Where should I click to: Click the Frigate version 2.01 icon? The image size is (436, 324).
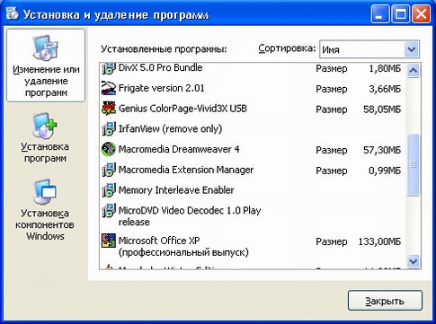pyautogui.click(x=109, y=88)
